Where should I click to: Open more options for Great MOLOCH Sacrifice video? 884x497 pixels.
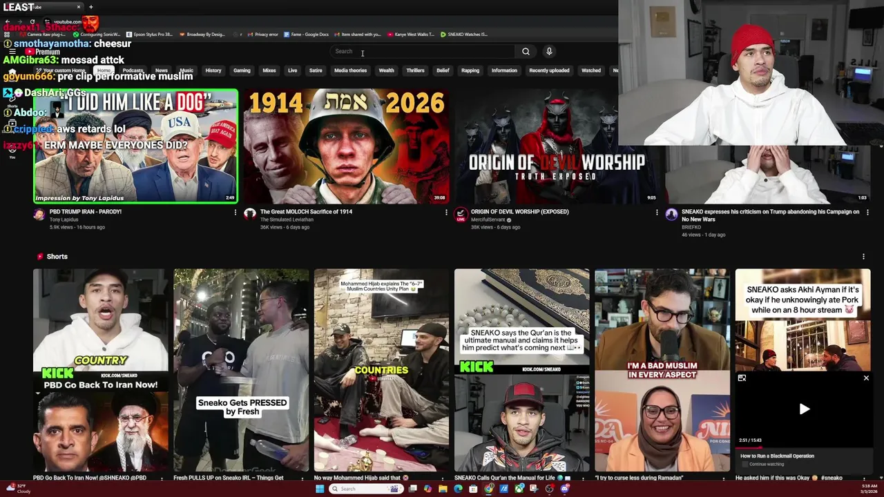coord(446,213)
